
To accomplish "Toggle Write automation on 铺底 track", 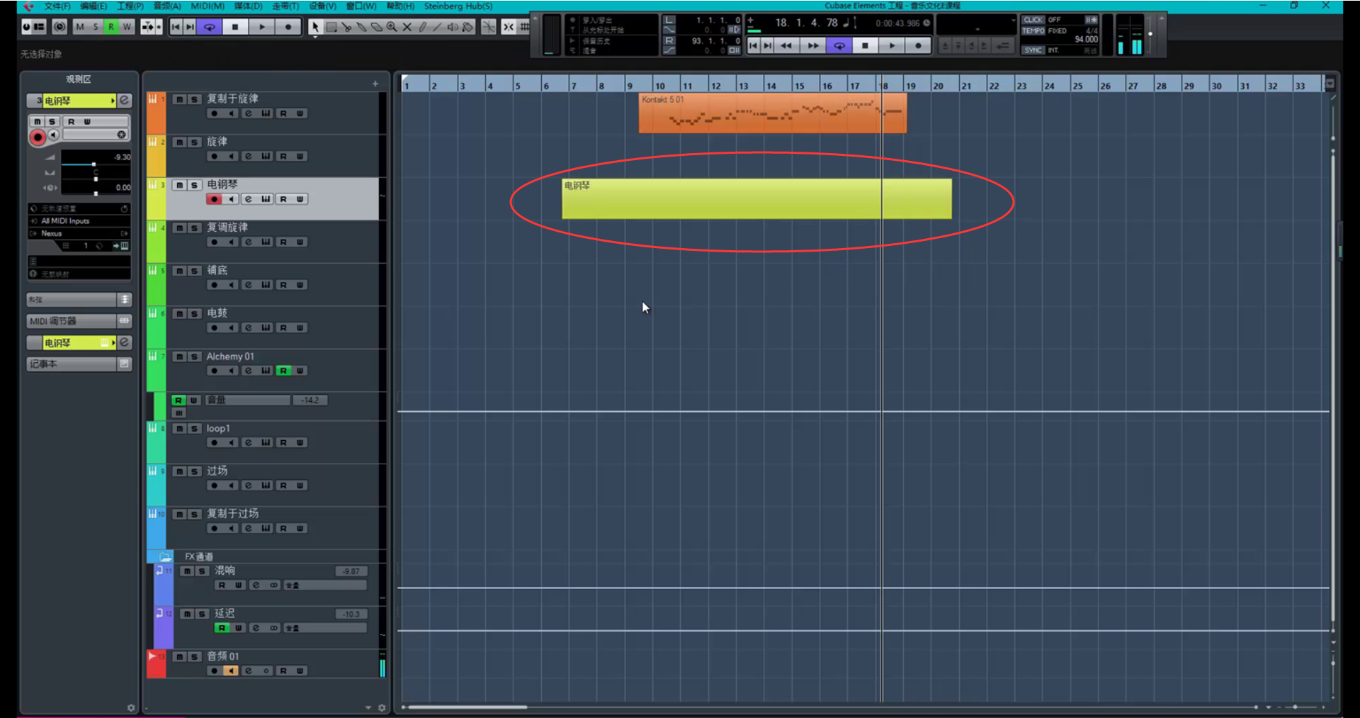I will (300, 285).
